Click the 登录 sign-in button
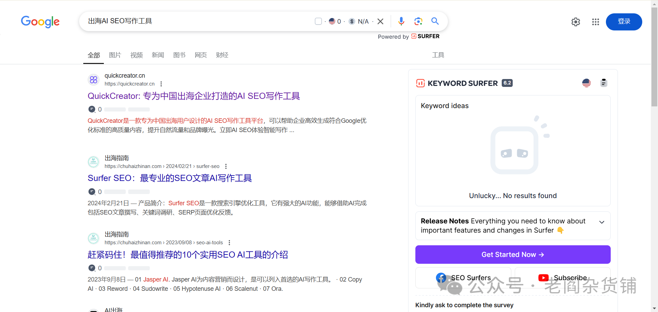This screenshot has height=312, width=658. [x=624, y=22]
